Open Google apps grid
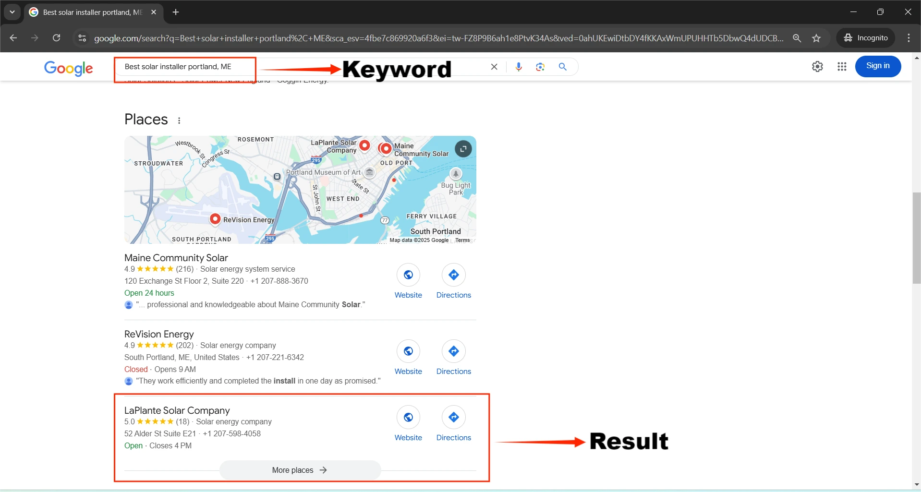This screenshot has height=492, width=921. [x=842, y=66]
